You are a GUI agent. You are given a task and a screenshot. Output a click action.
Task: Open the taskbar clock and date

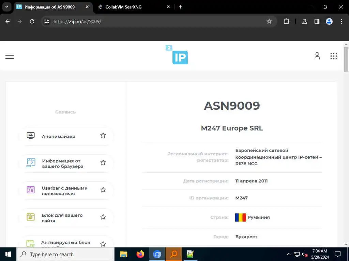coord(320,254)
